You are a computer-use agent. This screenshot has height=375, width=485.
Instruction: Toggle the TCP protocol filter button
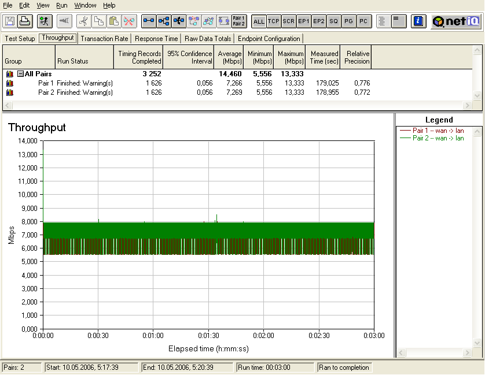coord(274,21)
